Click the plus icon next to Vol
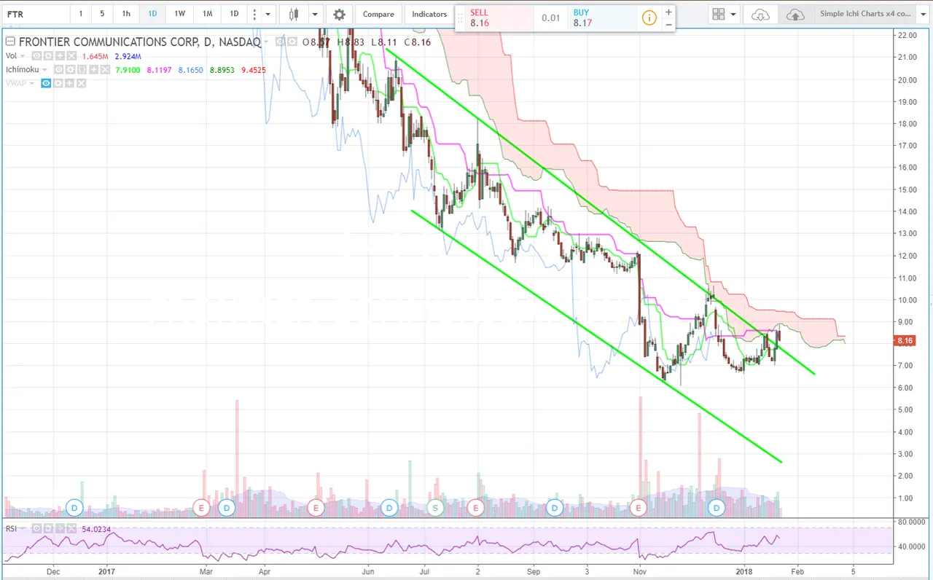Image resolution: width=933 pixels, height=580 pixels. click(59, 56)
